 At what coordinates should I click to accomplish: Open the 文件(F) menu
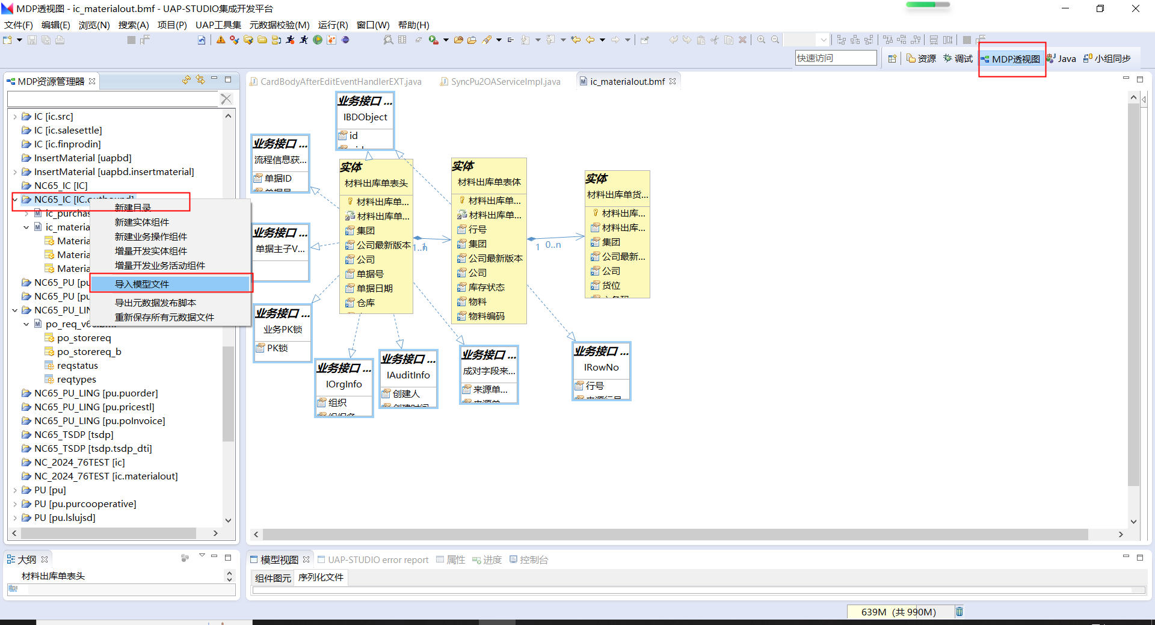pos(19,25)
